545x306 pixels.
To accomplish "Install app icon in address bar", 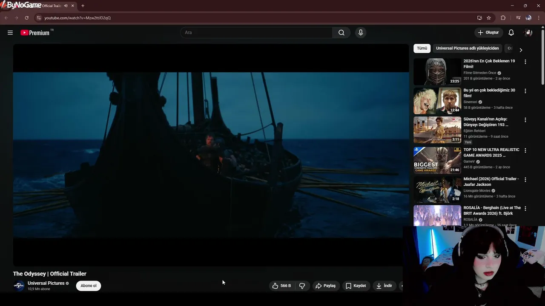I will 479,18.
